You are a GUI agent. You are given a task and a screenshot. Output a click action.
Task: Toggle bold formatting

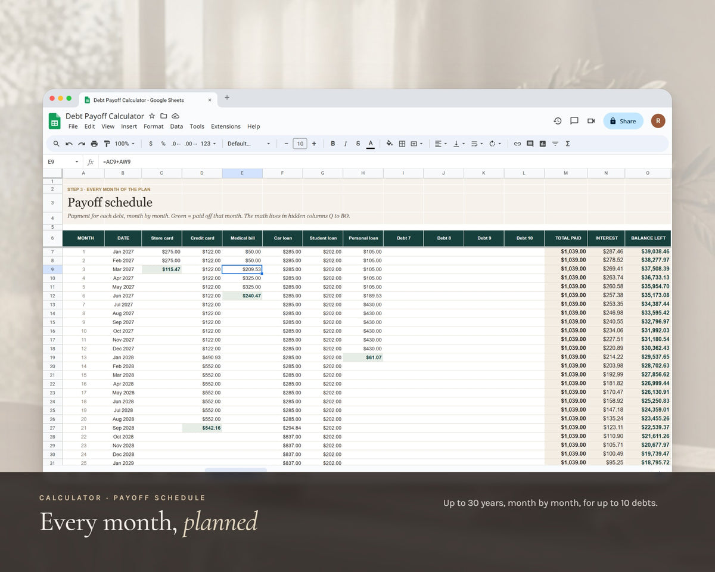pos(332,144)
